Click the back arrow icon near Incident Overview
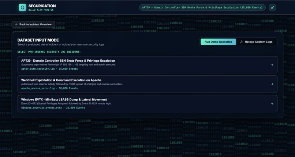 (16, 25)
